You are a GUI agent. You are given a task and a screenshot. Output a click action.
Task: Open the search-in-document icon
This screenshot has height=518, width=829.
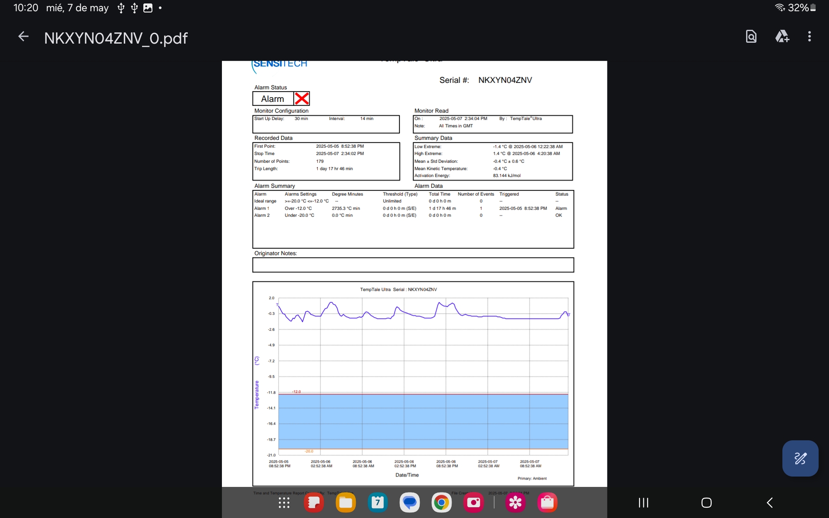(x=751, y=37)
